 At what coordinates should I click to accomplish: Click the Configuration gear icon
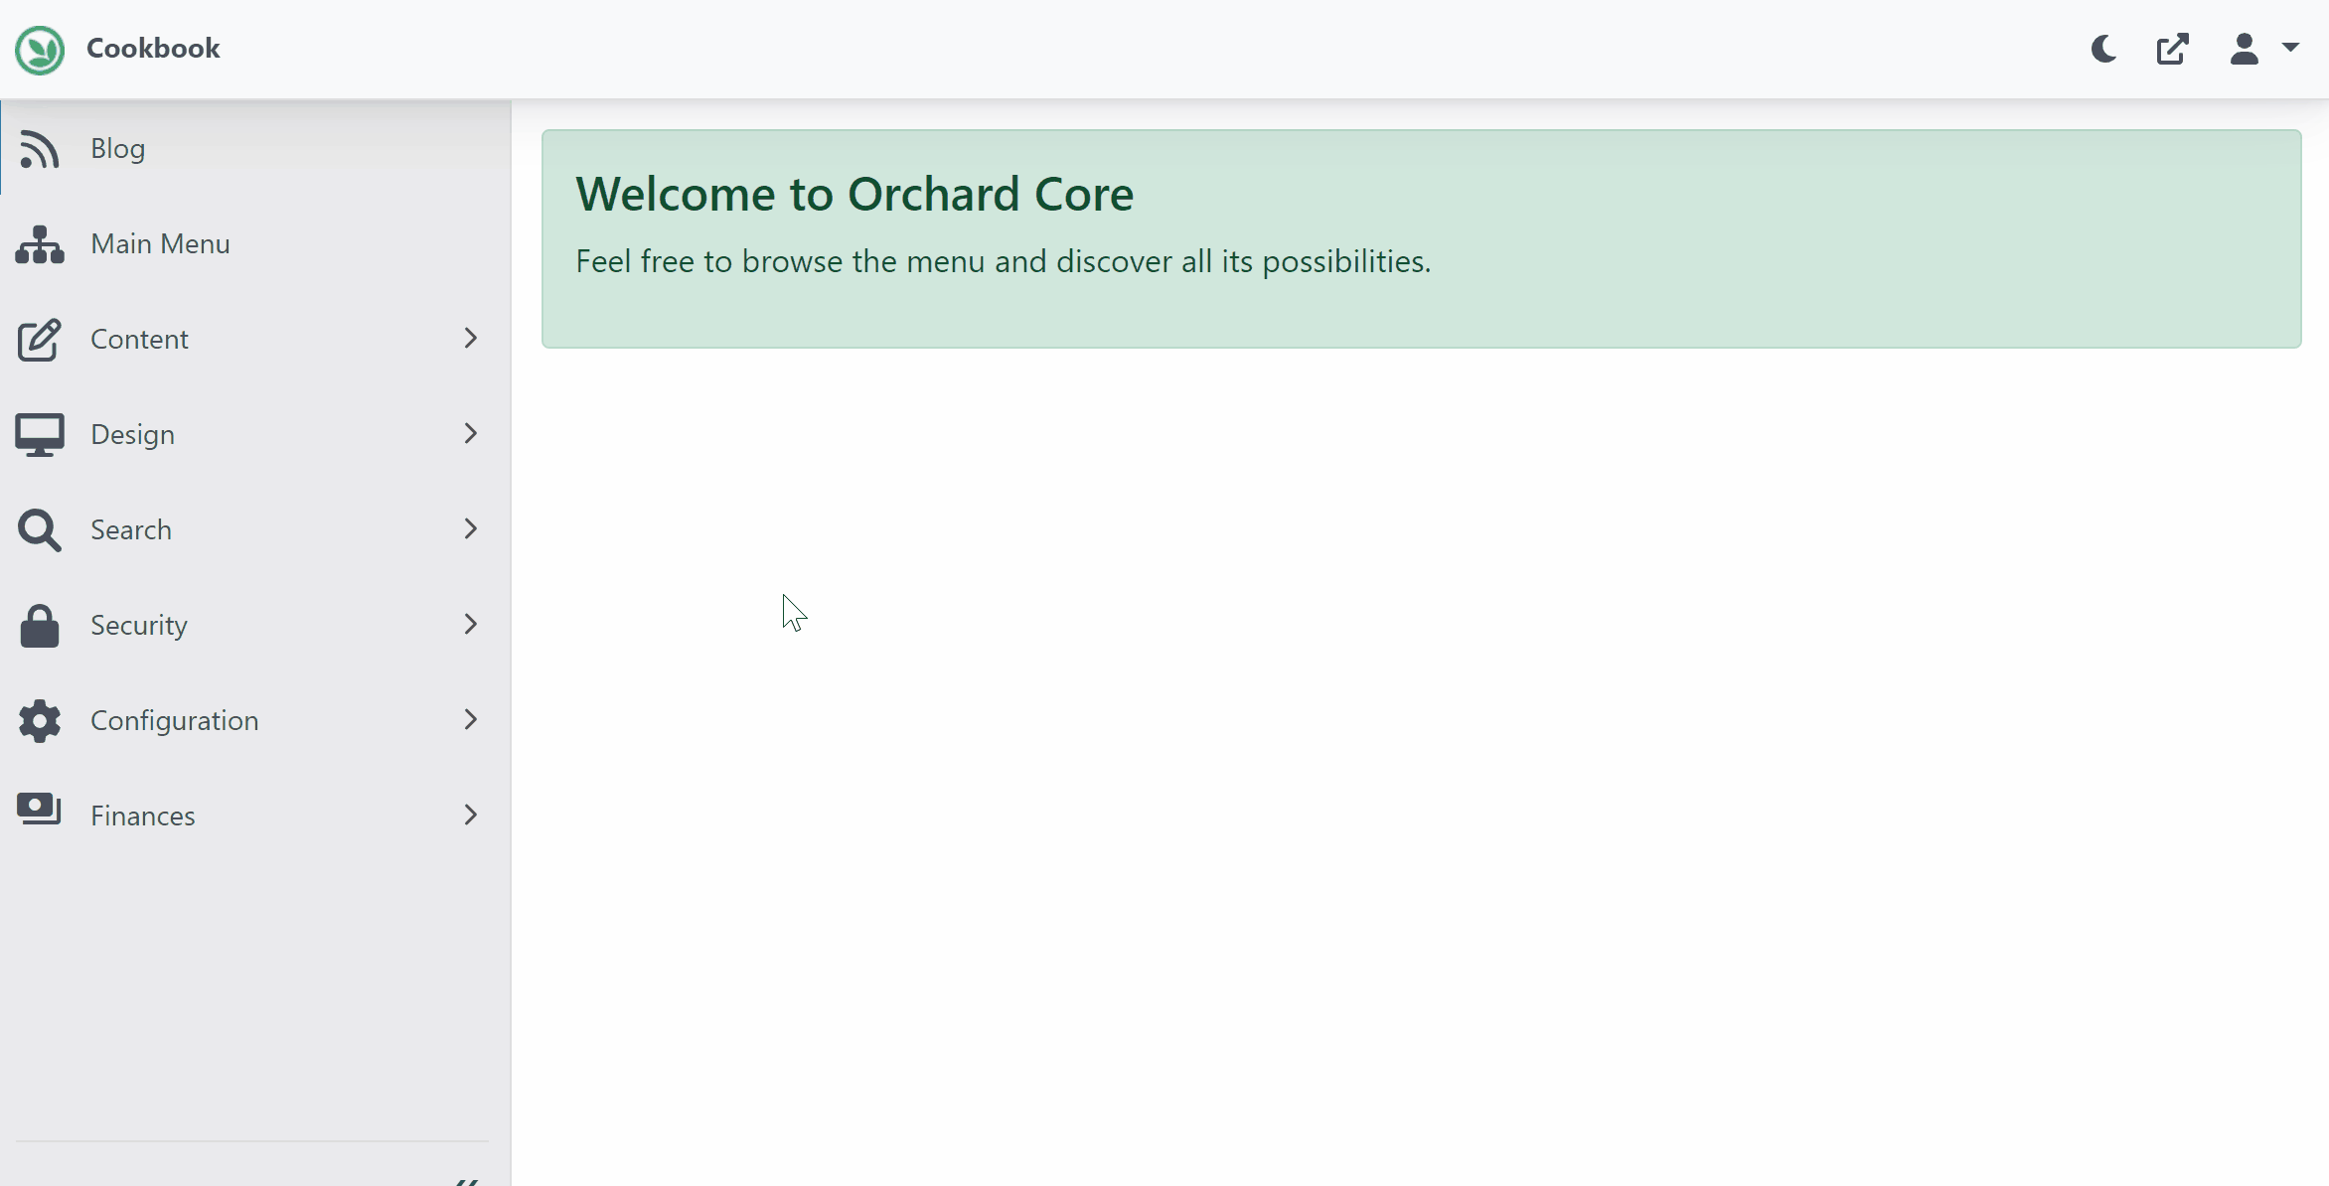[38, 718]
